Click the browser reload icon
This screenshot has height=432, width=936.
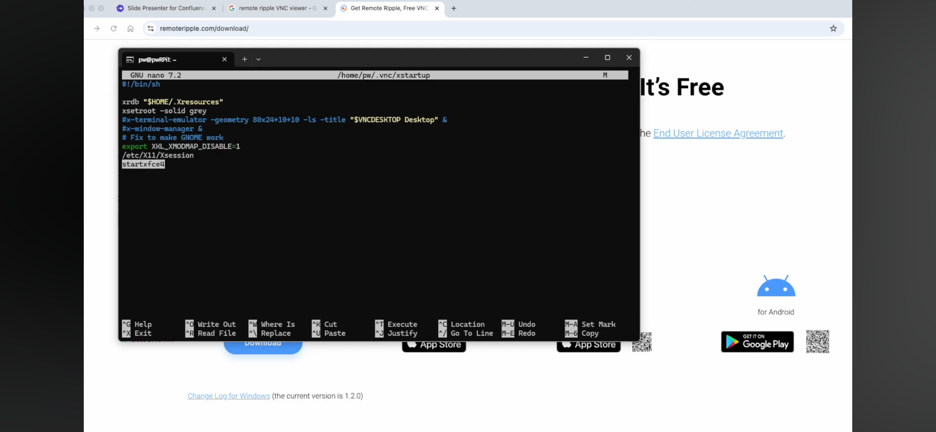tap(113, 28)
